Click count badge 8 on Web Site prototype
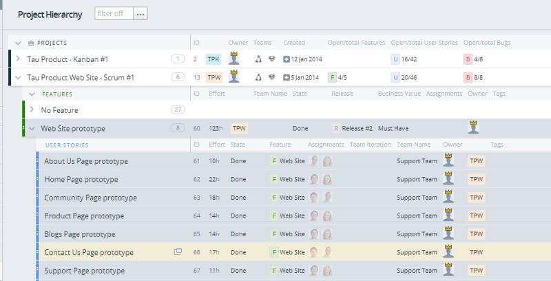The image size is (551, 281). [178, 128]
